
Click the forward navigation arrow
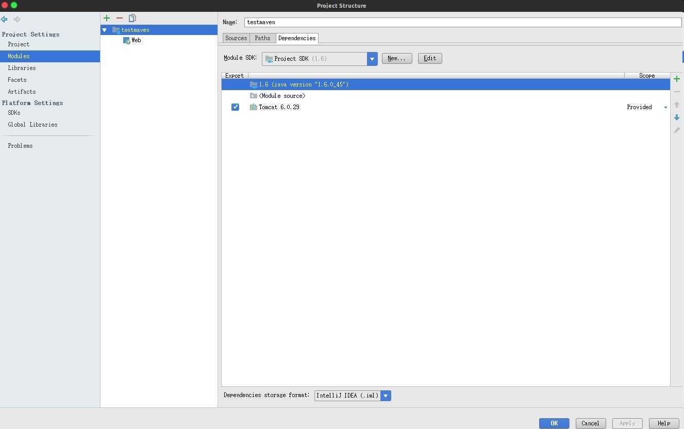pyautogui.click(x=17, y=20)
